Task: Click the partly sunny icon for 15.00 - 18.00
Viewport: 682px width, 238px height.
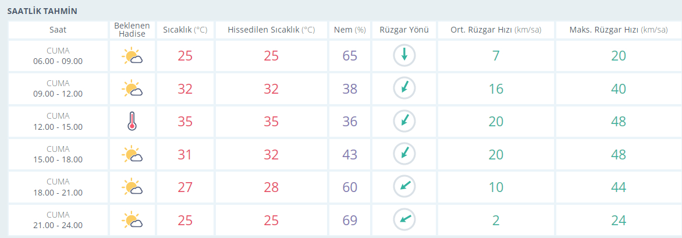Action: pyautogui.click(x=132, y=154)
